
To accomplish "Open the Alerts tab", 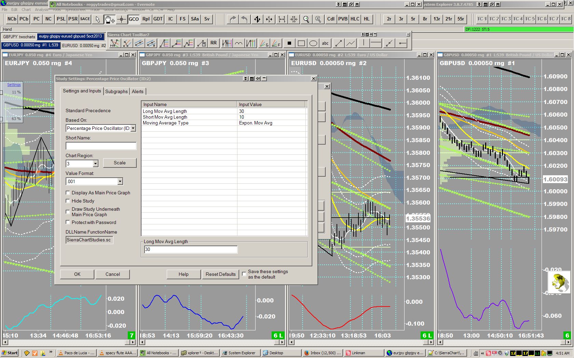I will [x=138, y=91].
